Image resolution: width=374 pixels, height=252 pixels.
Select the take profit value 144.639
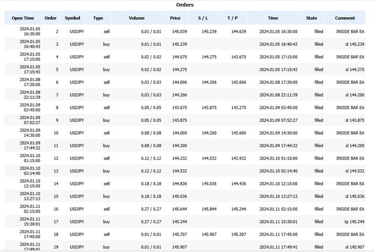tap(239, 31)
